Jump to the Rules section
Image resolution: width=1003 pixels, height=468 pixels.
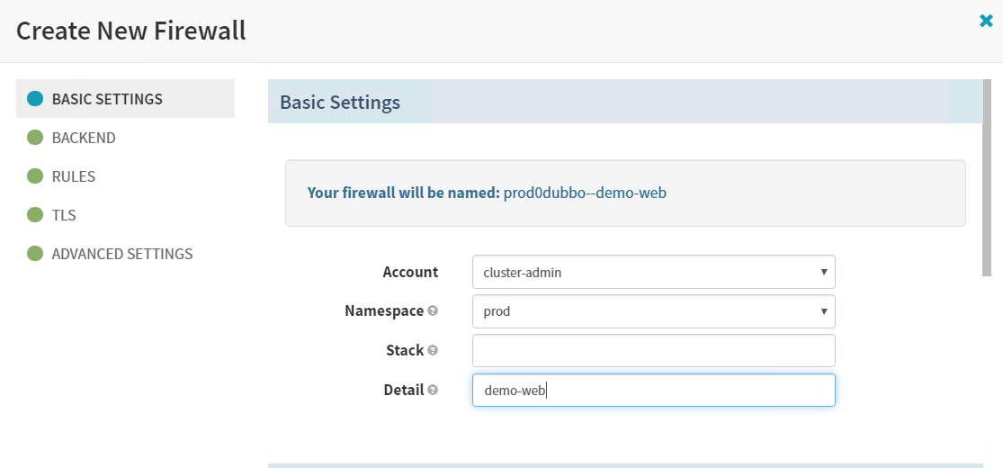74,176
